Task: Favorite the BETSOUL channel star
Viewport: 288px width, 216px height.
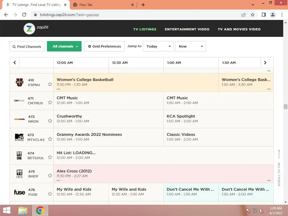Action: (50, 157)
